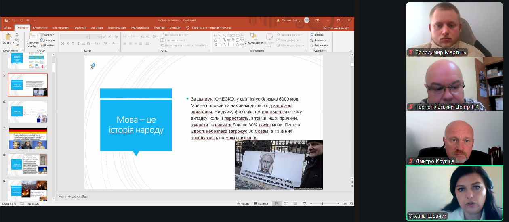Expand the Виділити select dropdown

(320, 45)
